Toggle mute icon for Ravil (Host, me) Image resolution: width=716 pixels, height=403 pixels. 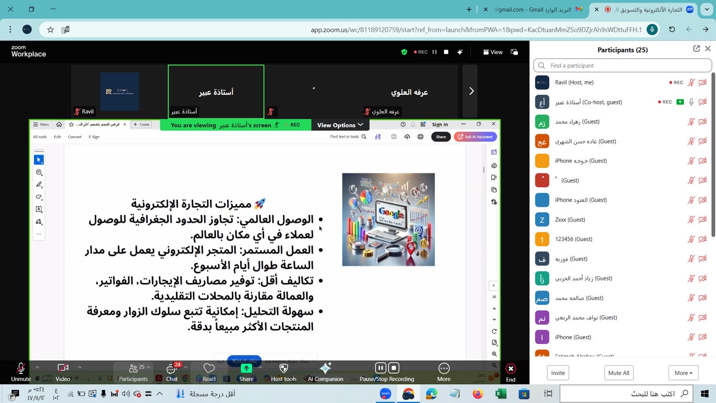click(x=691, y=82)
